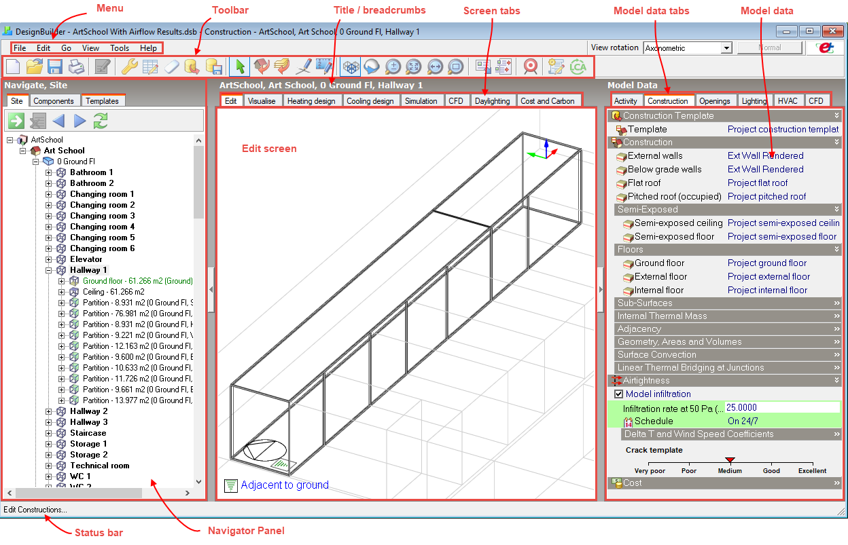This screenshot has width=848, height=545.
Task: Expand the Sub-Surfaces section
Action: 836,303
